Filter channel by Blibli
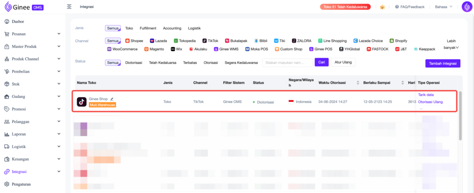Image resolution: width=474 pixels, height=193 pixels. tap(261, 41)
